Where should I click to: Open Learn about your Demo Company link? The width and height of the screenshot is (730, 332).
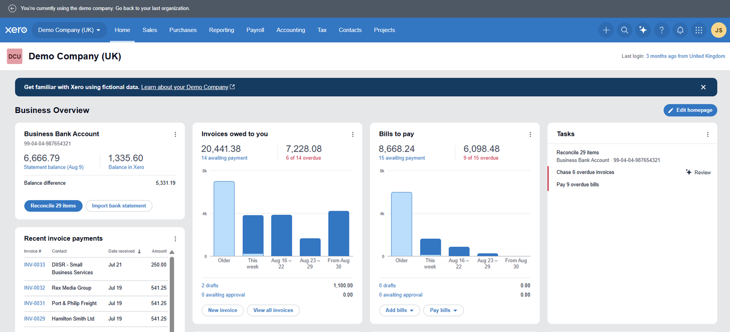(x=188, y=87)
